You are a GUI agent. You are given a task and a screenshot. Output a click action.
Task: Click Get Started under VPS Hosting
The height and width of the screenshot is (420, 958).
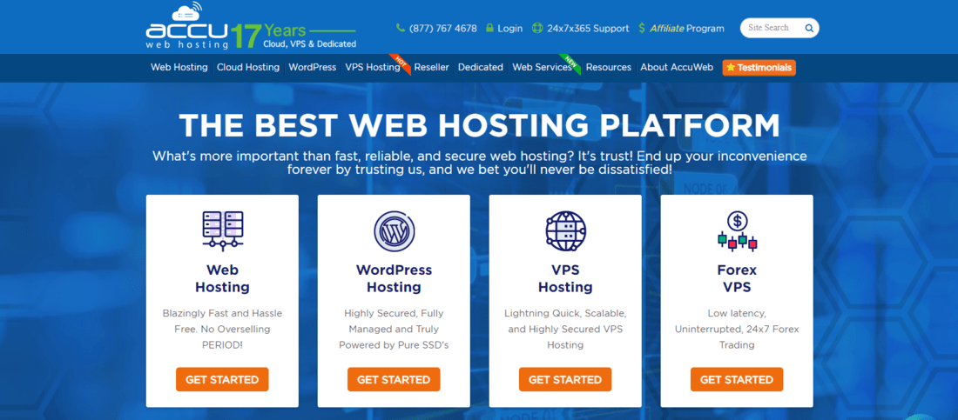coord(565,379)
